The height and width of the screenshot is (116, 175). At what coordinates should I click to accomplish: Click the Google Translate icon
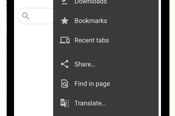point(64,103)
